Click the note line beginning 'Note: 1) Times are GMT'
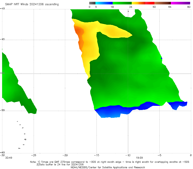This screenshot has height=169, width=193. click(110, 162)
